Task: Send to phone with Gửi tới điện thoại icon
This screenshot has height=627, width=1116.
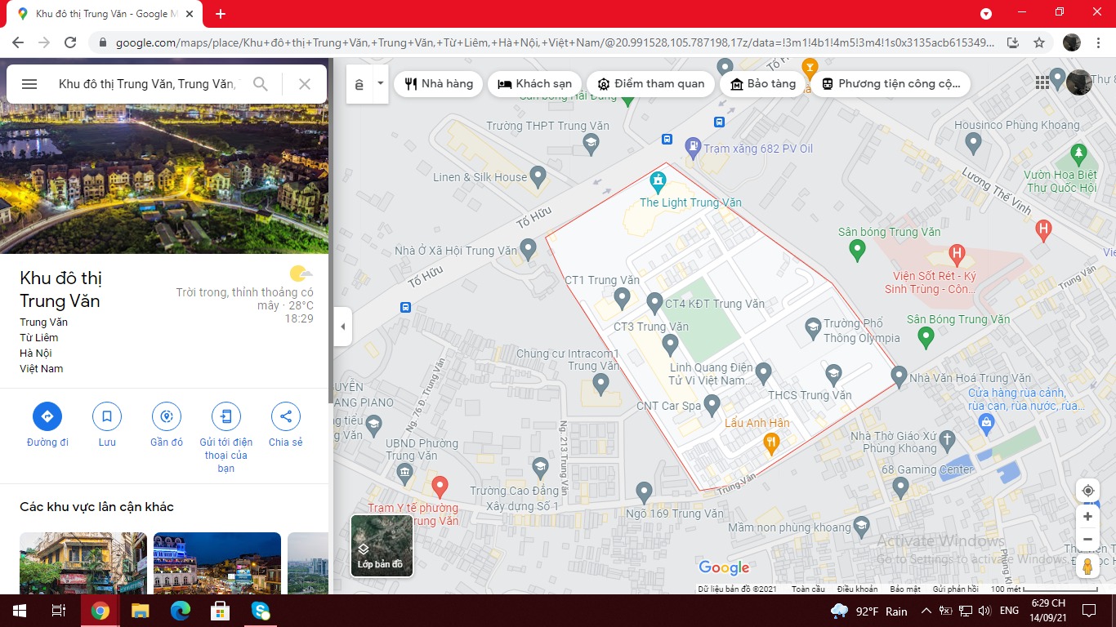Action: coord(226,416)
